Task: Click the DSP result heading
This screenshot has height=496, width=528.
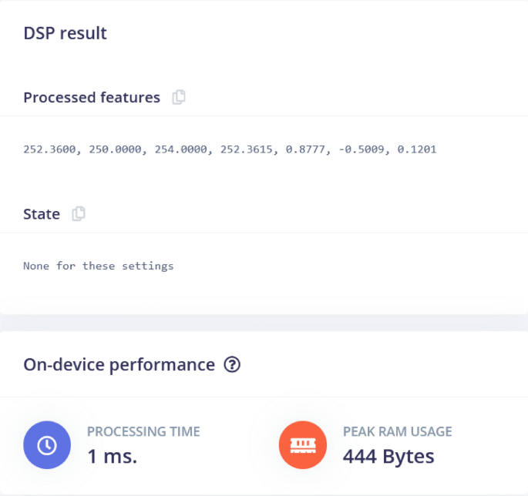Action: [x=65, y=33]
